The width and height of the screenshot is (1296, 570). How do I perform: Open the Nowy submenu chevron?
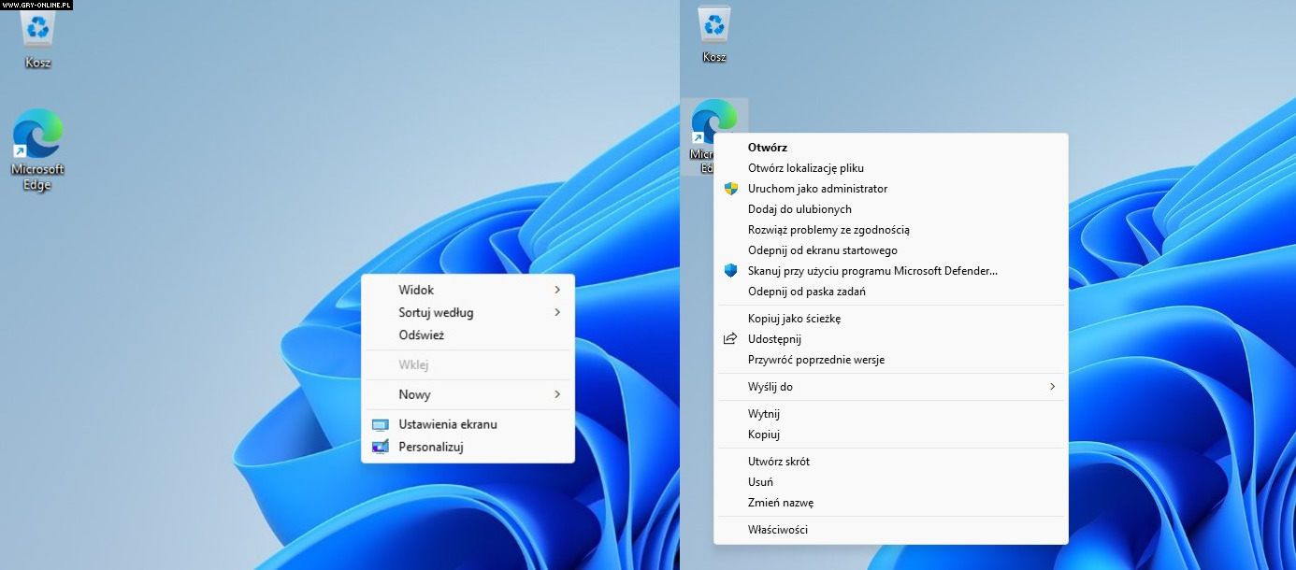point(557,394)
